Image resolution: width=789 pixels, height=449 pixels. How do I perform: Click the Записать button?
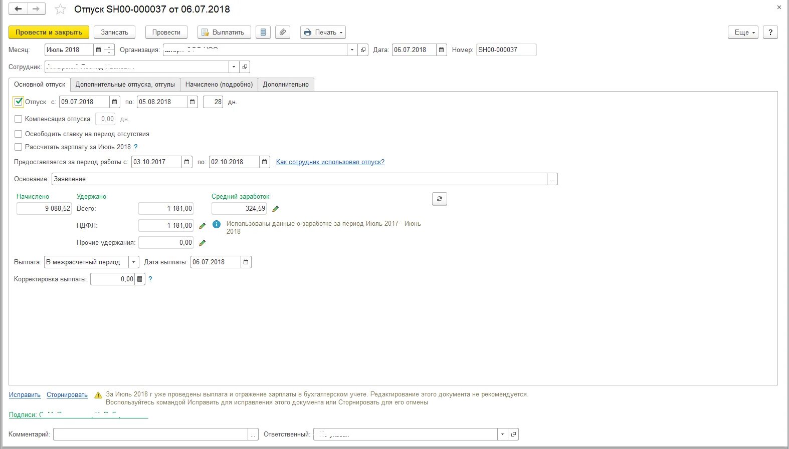tap(114, 32)
